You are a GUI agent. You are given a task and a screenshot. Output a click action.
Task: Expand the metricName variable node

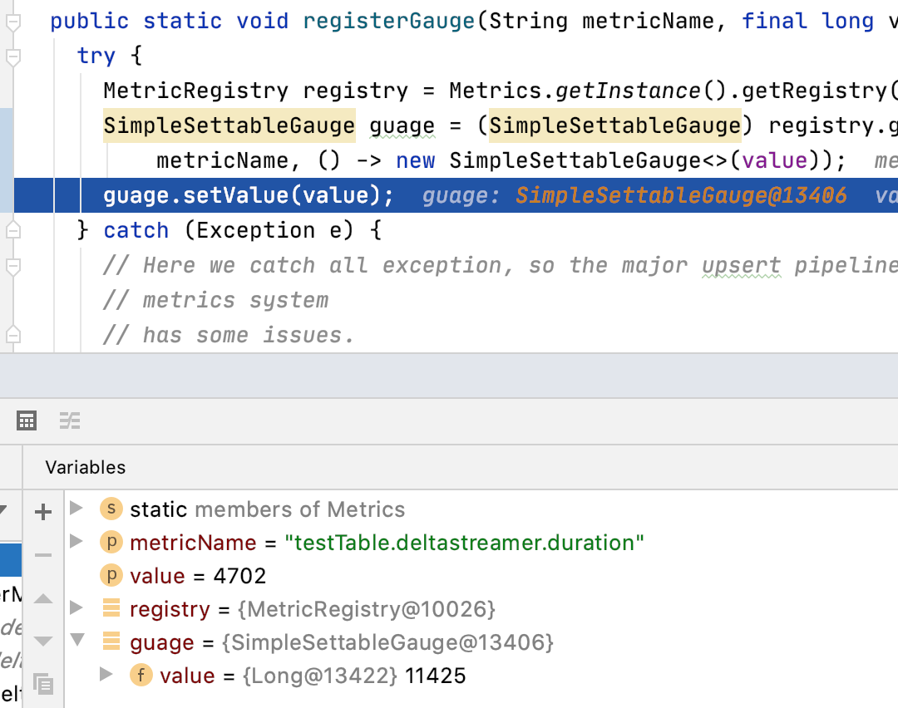coord(76,541)
